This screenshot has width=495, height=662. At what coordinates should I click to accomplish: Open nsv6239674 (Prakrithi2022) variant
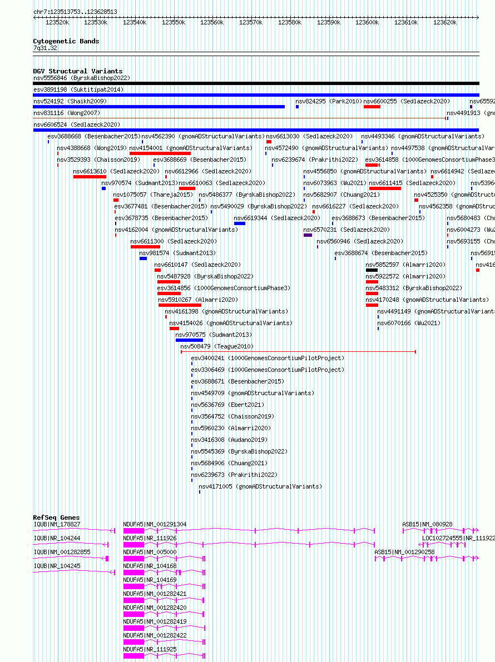click(x=315, y=160)
